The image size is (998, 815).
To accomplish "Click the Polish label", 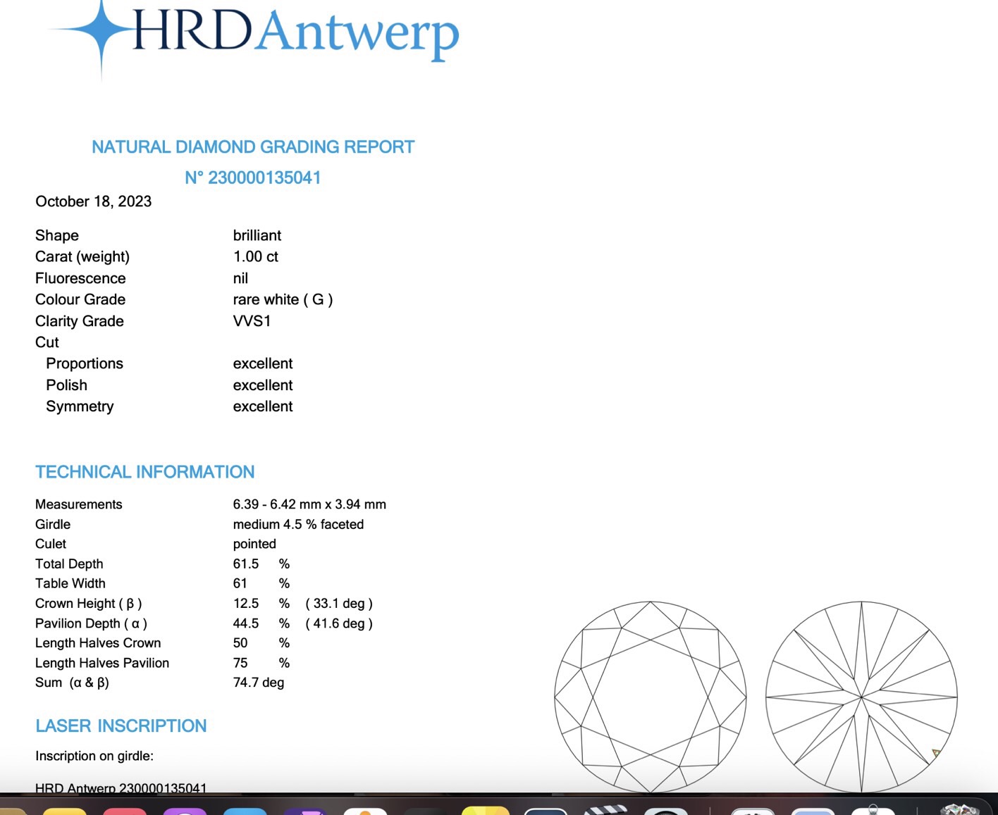I will [x=67, y=385].
